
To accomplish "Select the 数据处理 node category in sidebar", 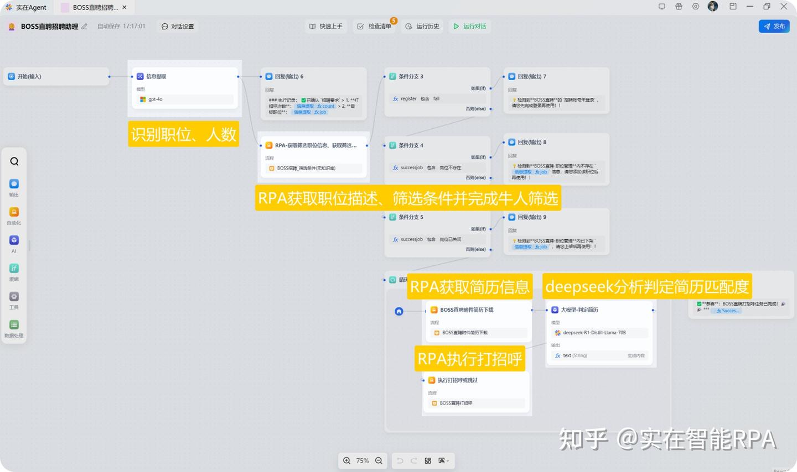I will pos(14,328).
